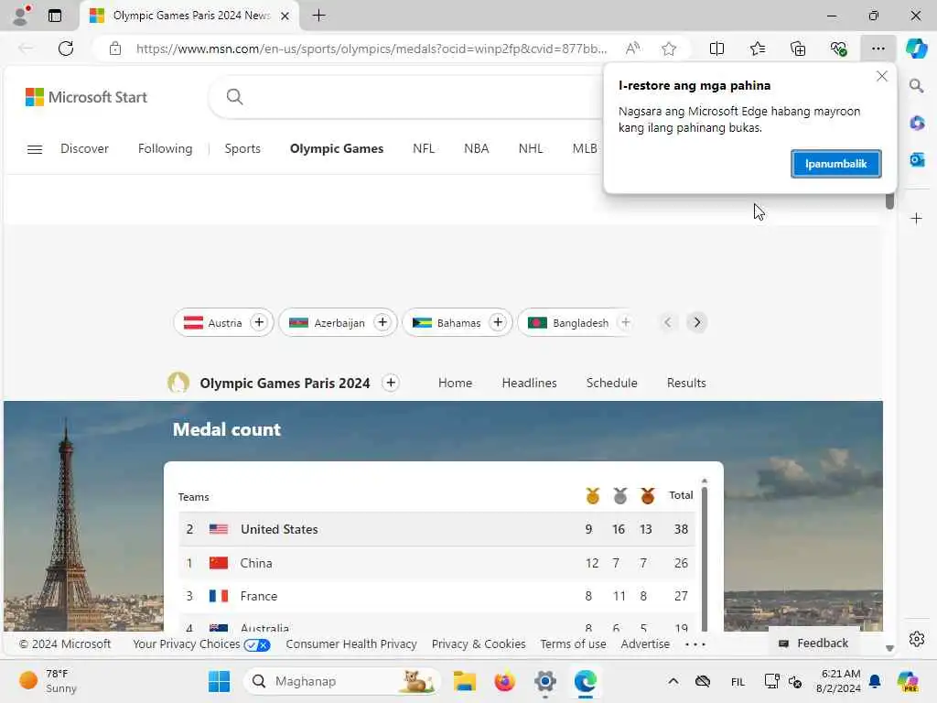Add a new app to sidebar

917,218
